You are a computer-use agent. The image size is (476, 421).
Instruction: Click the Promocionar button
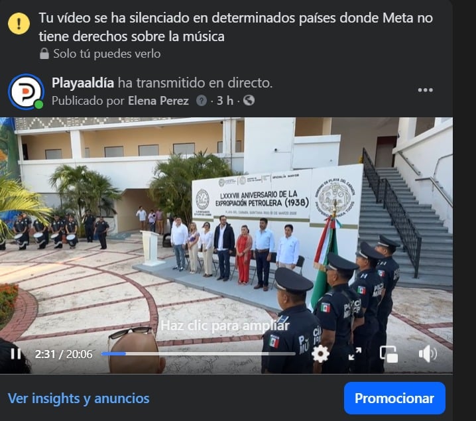(x=394, y=398)
